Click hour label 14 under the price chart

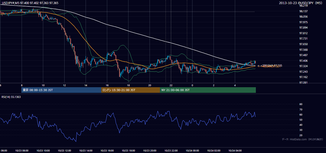86,85
